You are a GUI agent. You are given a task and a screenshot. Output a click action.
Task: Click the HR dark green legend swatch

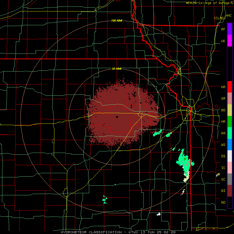(x=230, y=122)
